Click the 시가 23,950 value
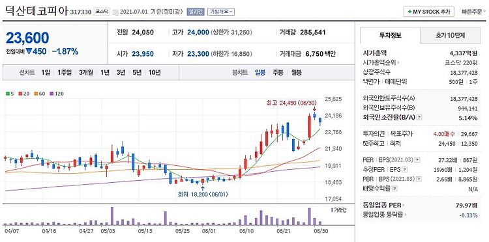Image resolution: width=489 pixels, height=242 pixels. [x=143, y=54]
